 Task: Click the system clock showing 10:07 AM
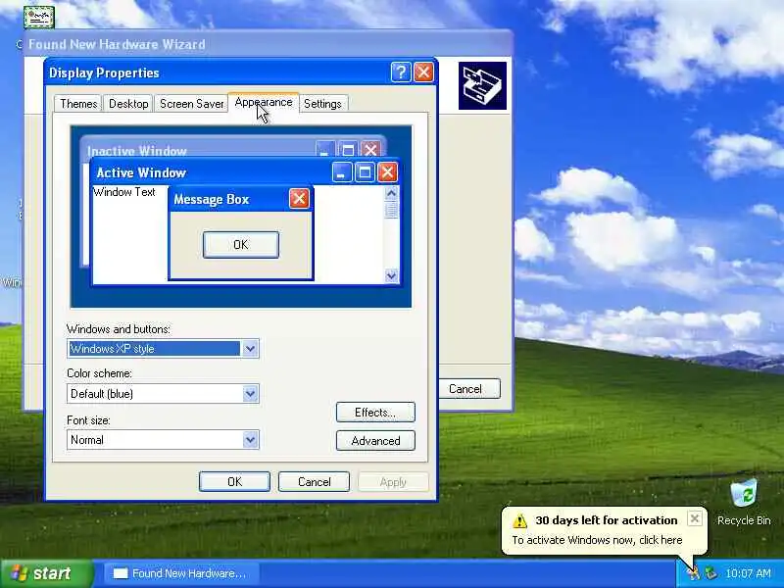(748, 573)
